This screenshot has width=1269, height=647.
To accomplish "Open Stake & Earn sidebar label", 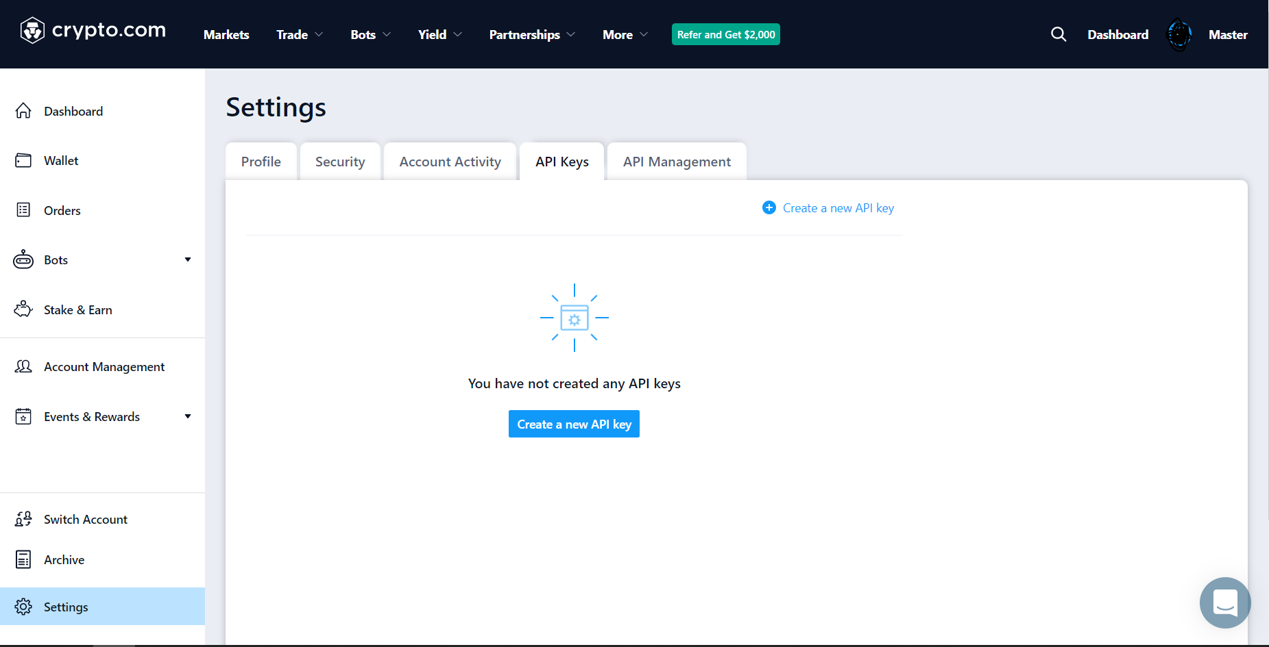I will (78, 309).
